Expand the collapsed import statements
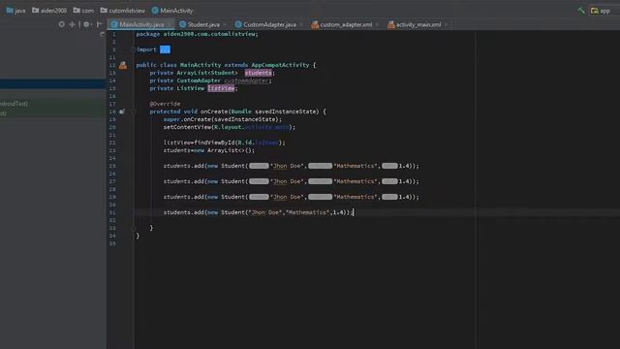 [134, 49]
